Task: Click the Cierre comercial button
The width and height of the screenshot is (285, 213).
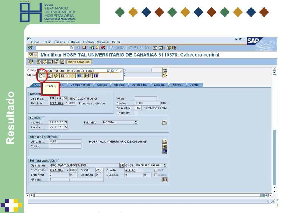Action: (79, 62)
